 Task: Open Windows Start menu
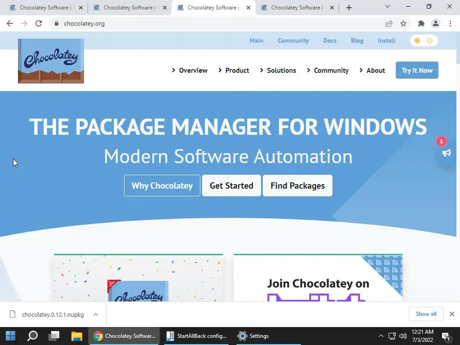11,336
